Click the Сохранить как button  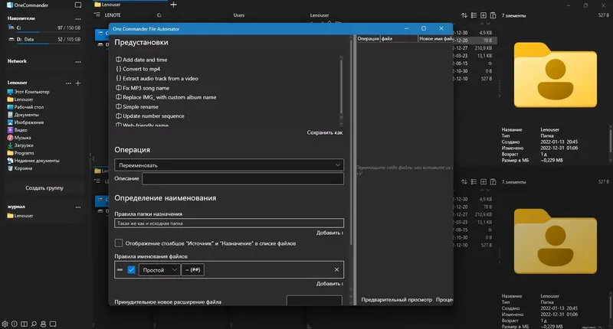324,132
